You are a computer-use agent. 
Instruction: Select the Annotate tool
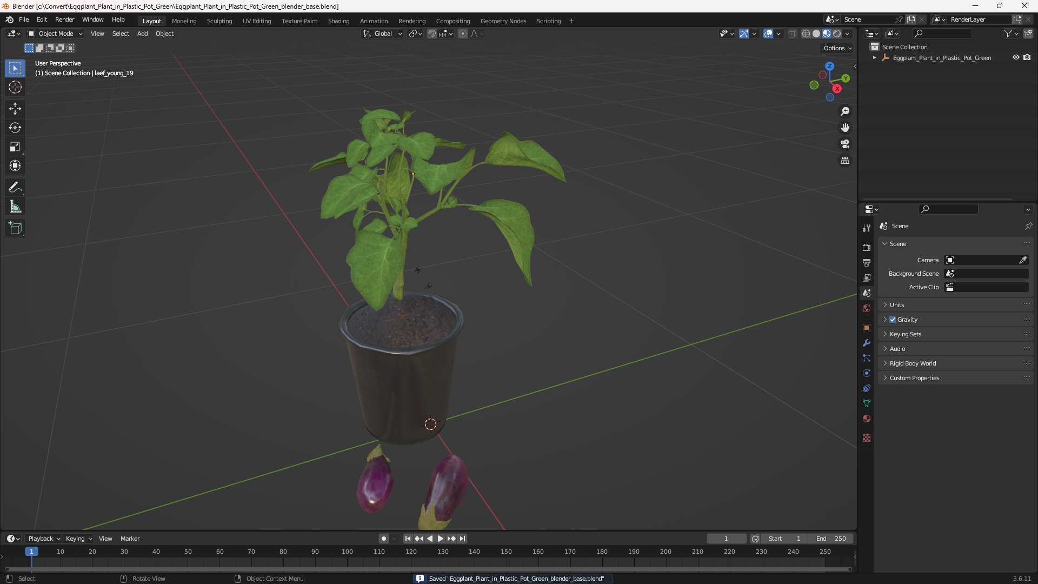[x=15, y=188]
